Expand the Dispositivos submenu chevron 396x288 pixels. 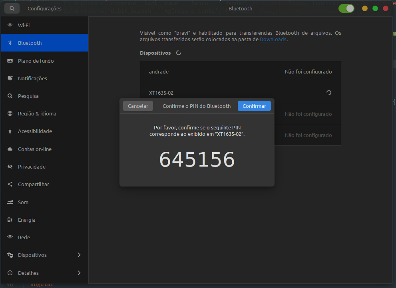(x=79, y=255)
